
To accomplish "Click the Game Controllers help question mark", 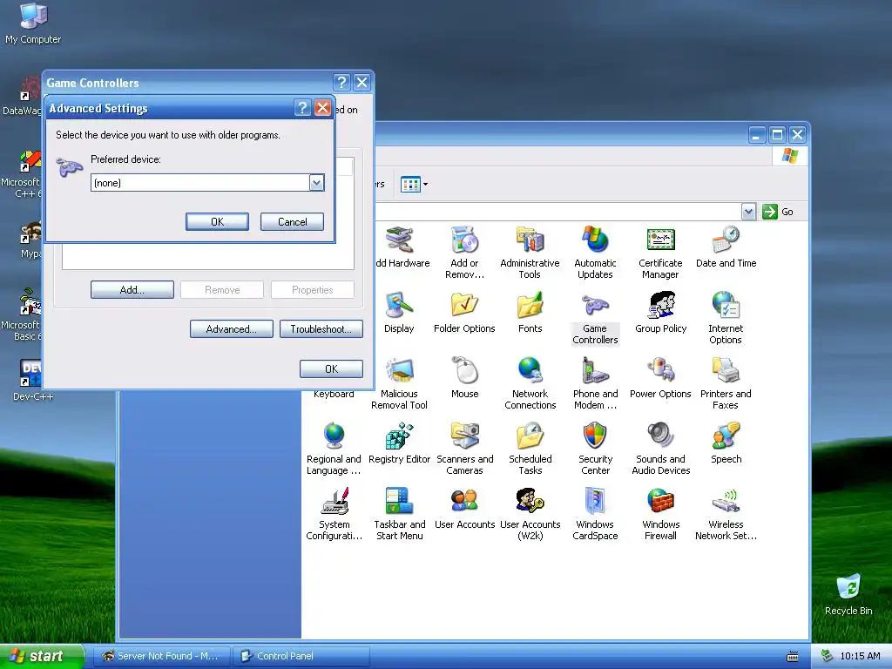I will (341, 83).
